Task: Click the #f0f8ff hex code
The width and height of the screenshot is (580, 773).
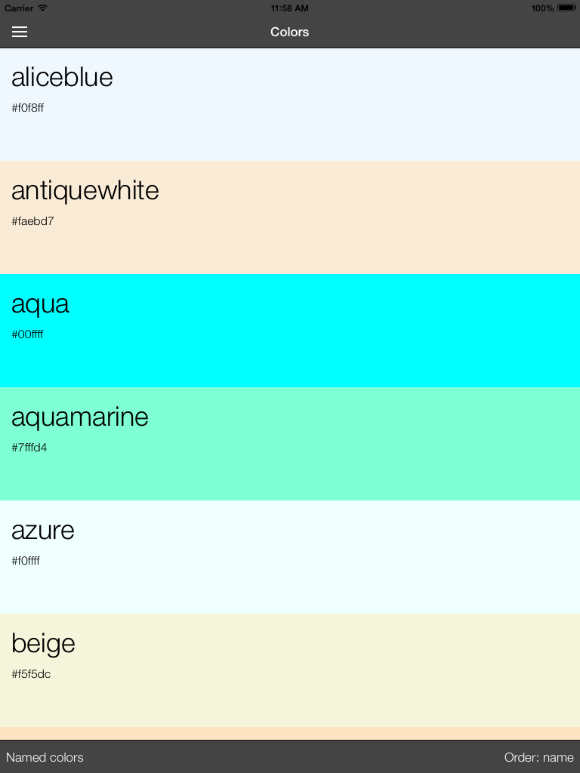Action: 28,108
